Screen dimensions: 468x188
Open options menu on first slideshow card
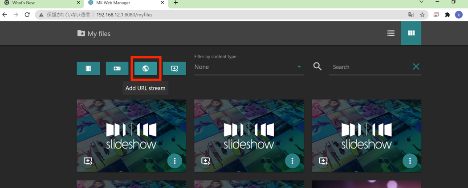coord(175,161)
